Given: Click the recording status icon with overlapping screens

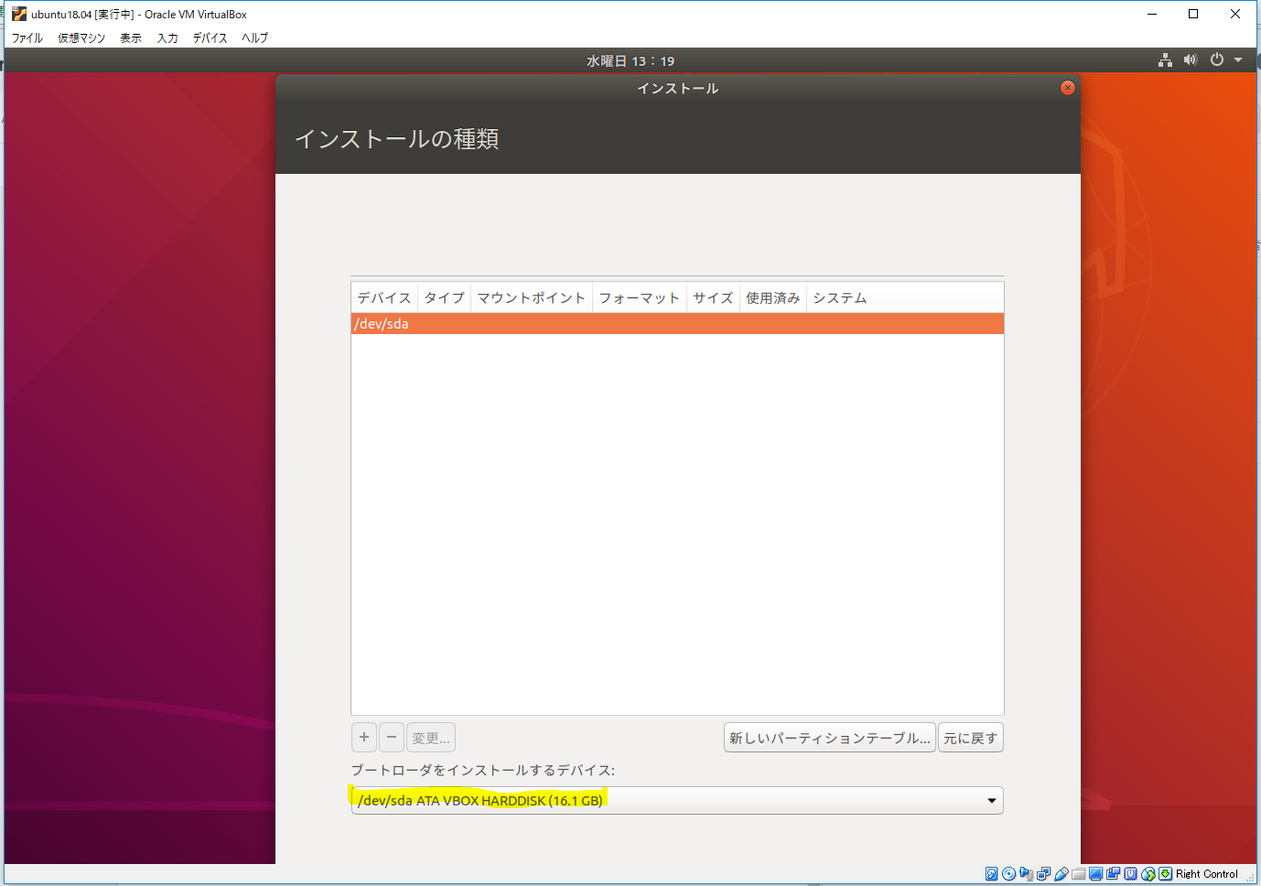Looking at the screenshot, I should [1113, 874].
